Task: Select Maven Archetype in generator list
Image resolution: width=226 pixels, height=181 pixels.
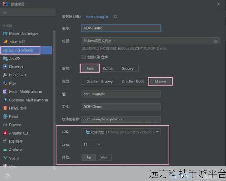Action: click(x=24, y=33)
